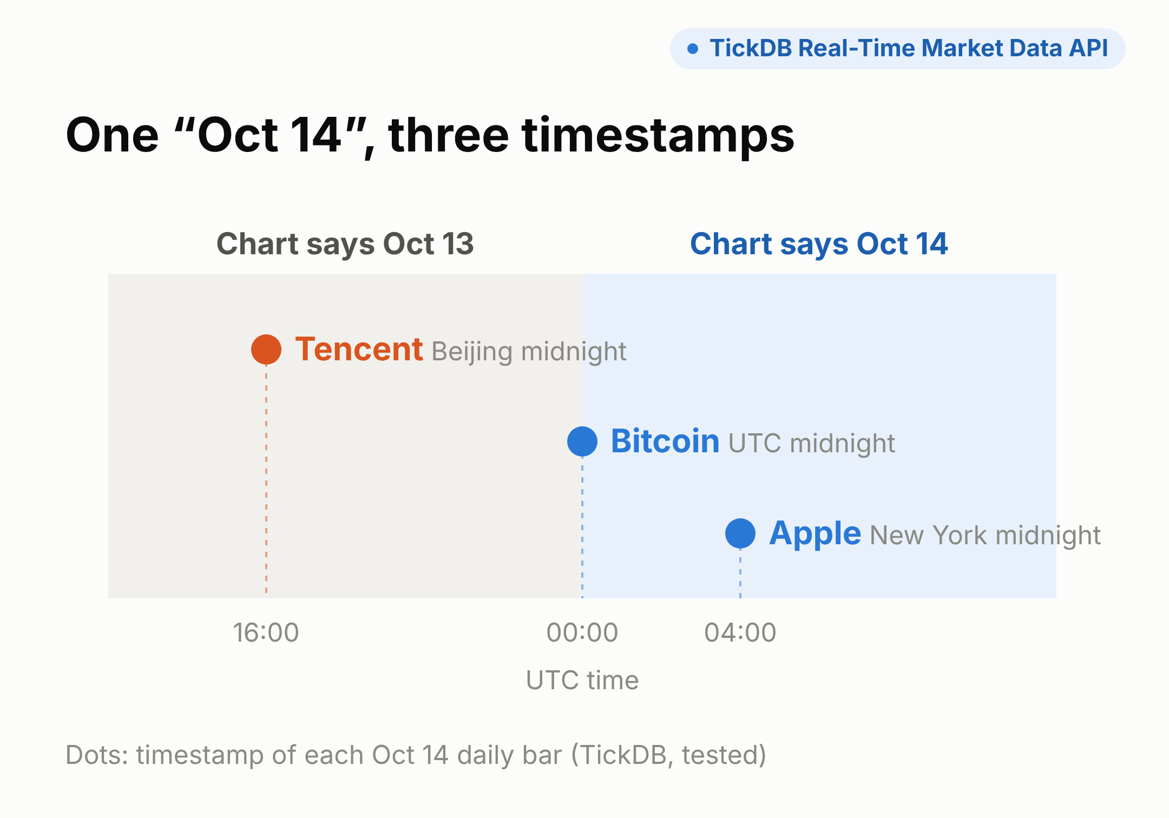Image resolution: width=1169 pixels, height=818 pixels.
Task: Click the 00:00 axis tick label
Action: (582, 632)
